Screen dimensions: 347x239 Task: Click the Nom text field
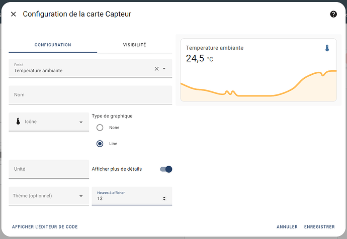(x=91, y=95)
